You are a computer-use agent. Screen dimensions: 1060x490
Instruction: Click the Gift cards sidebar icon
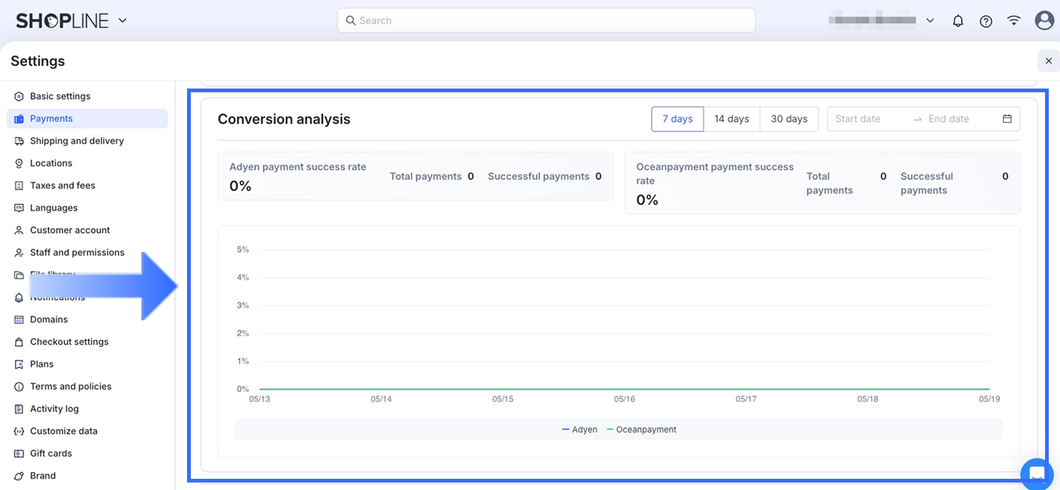tap(19, 453)
